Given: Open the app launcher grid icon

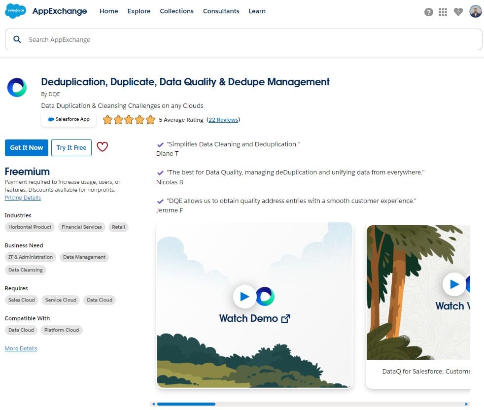Looking at the screenshot, I should [x=443, y=12].
